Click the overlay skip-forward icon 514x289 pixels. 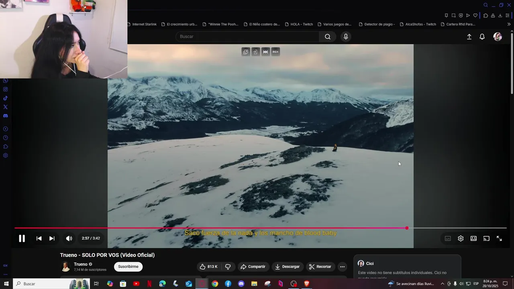[x=265, y=52]
